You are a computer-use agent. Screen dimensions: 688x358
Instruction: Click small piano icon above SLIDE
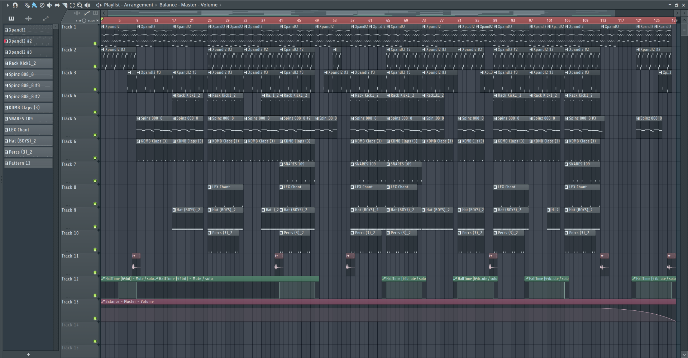click(x=95, y=13)
